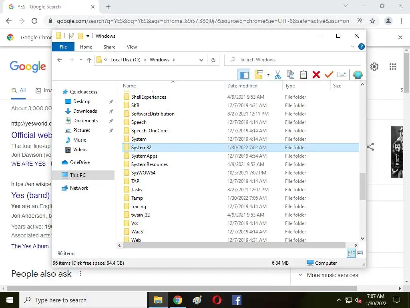Click the taskbar search box

[83, 300]
